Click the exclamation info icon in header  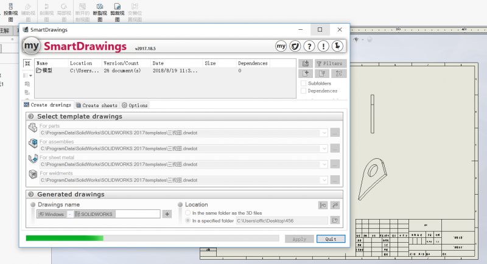click(323, 46)
